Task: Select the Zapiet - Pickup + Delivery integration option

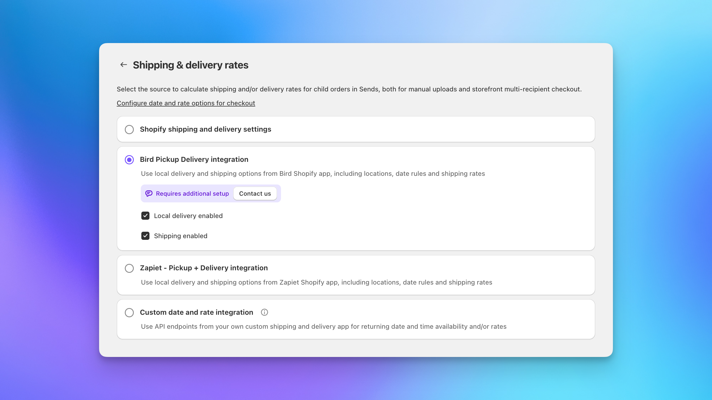Action: click(129, 268)
